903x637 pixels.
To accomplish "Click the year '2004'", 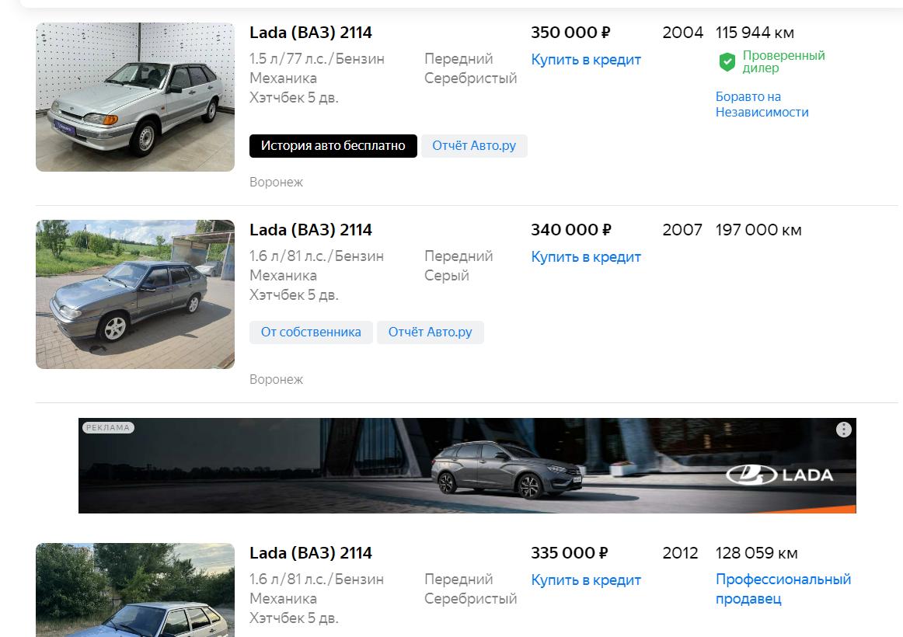I will [x=682, y=33].
